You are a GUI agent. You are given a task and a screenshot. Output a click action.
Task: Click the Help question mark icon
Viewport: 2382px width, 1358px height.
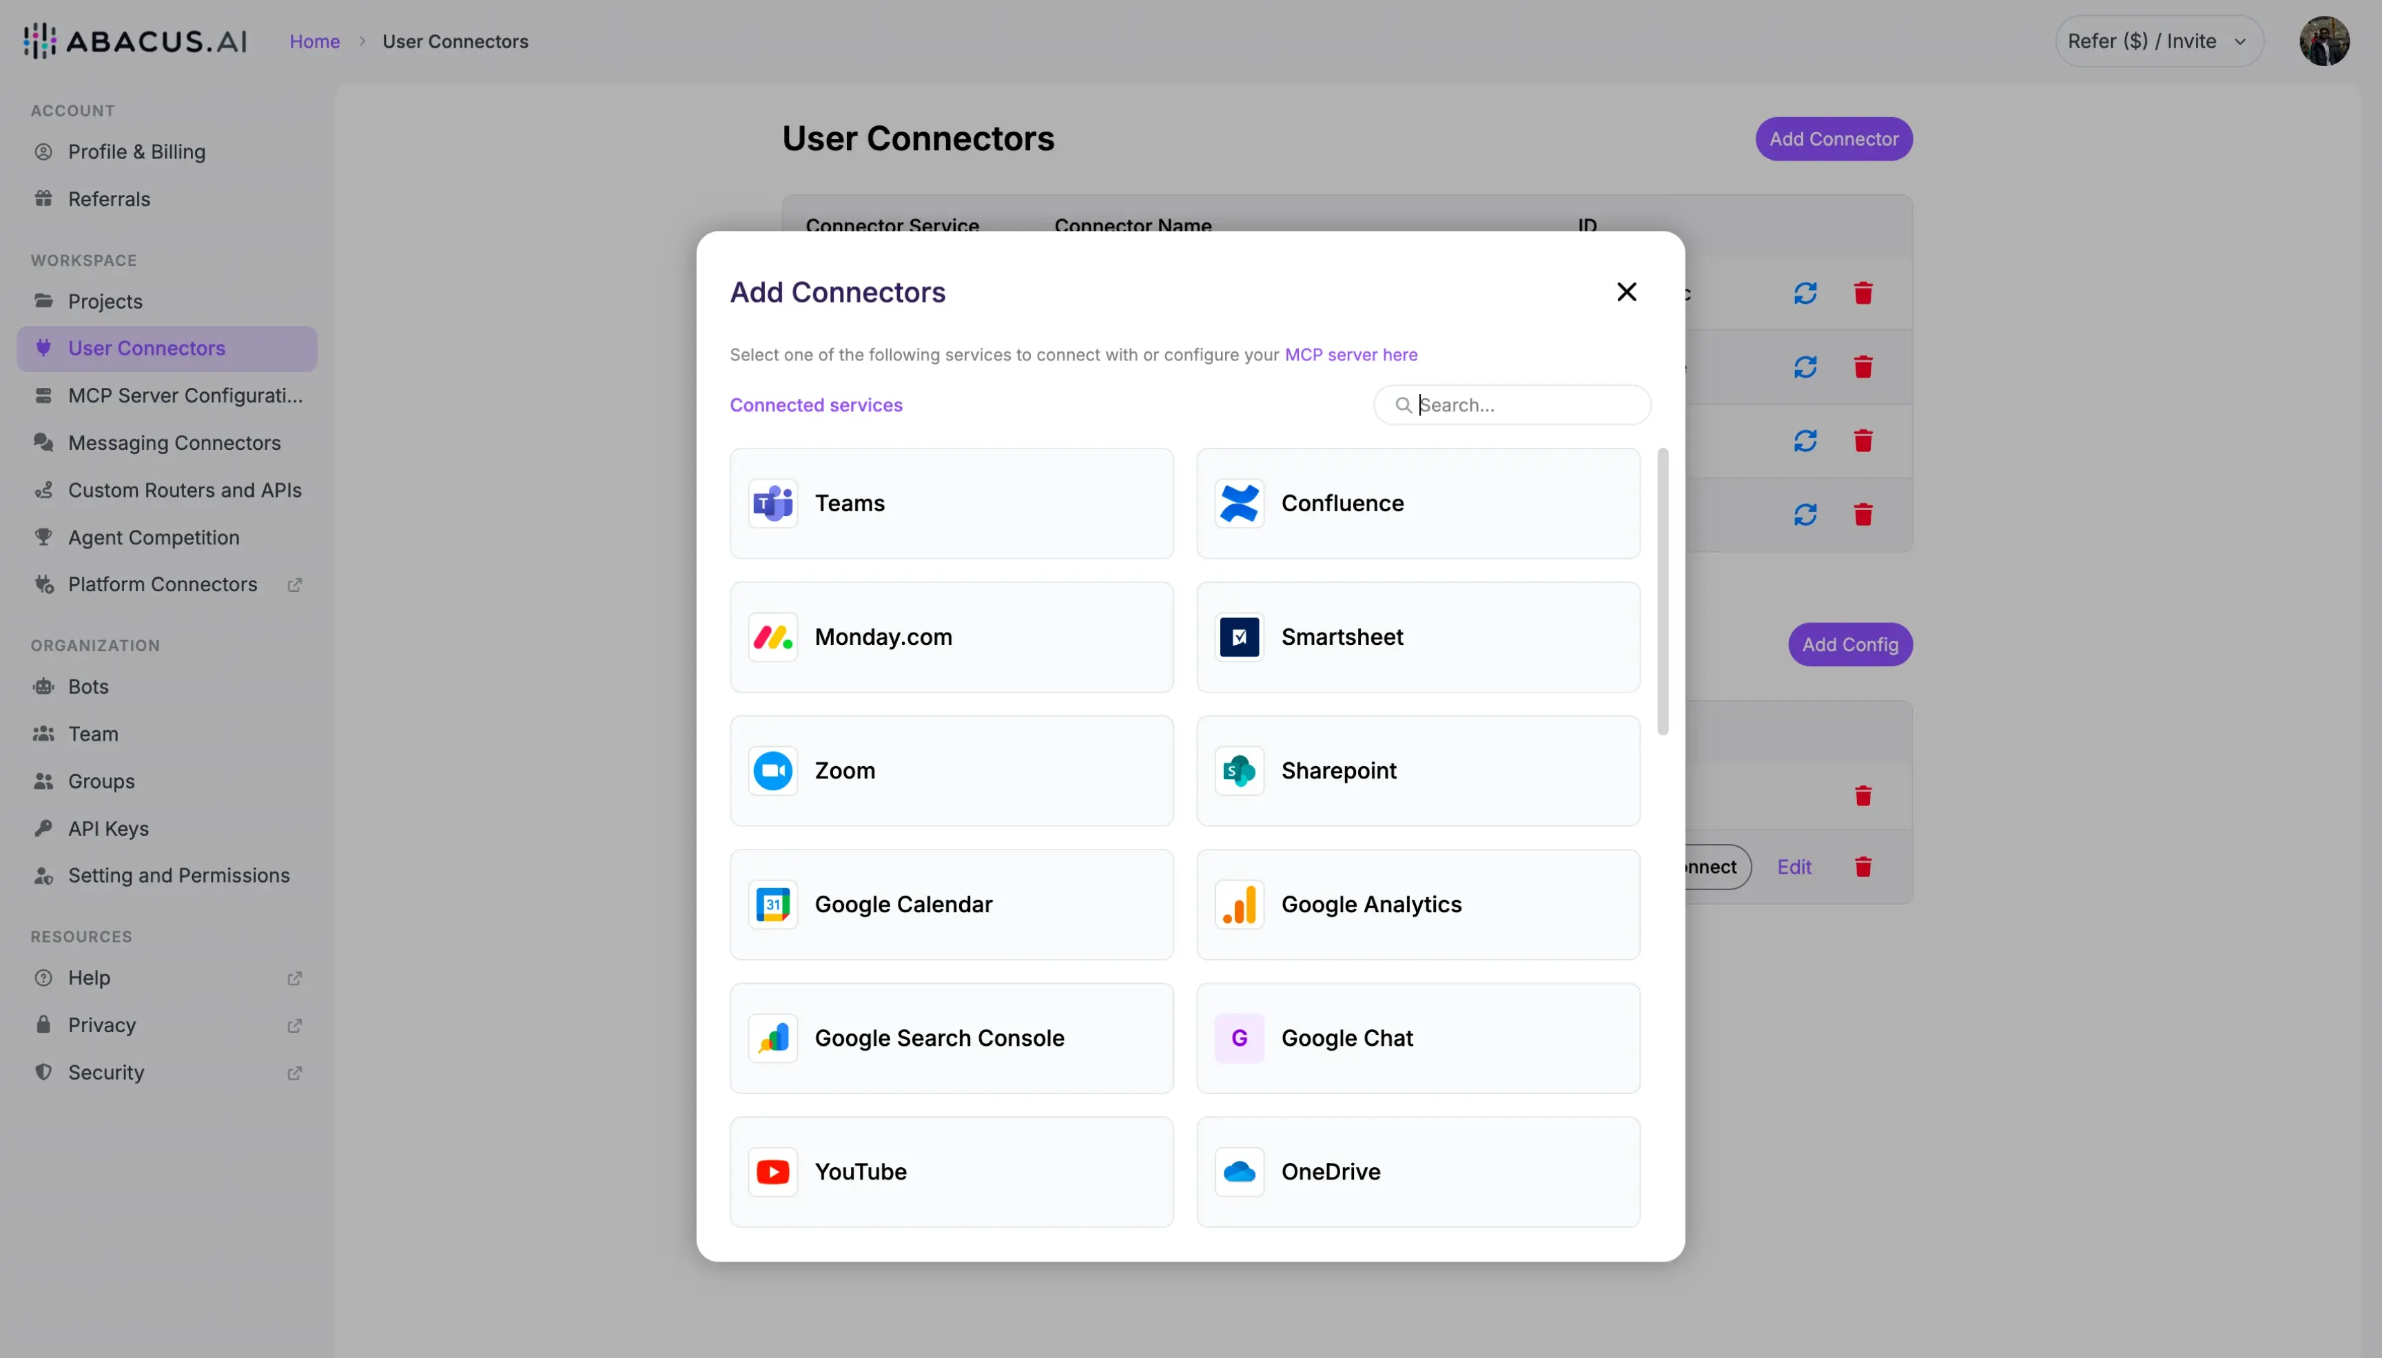click(43, 978)
